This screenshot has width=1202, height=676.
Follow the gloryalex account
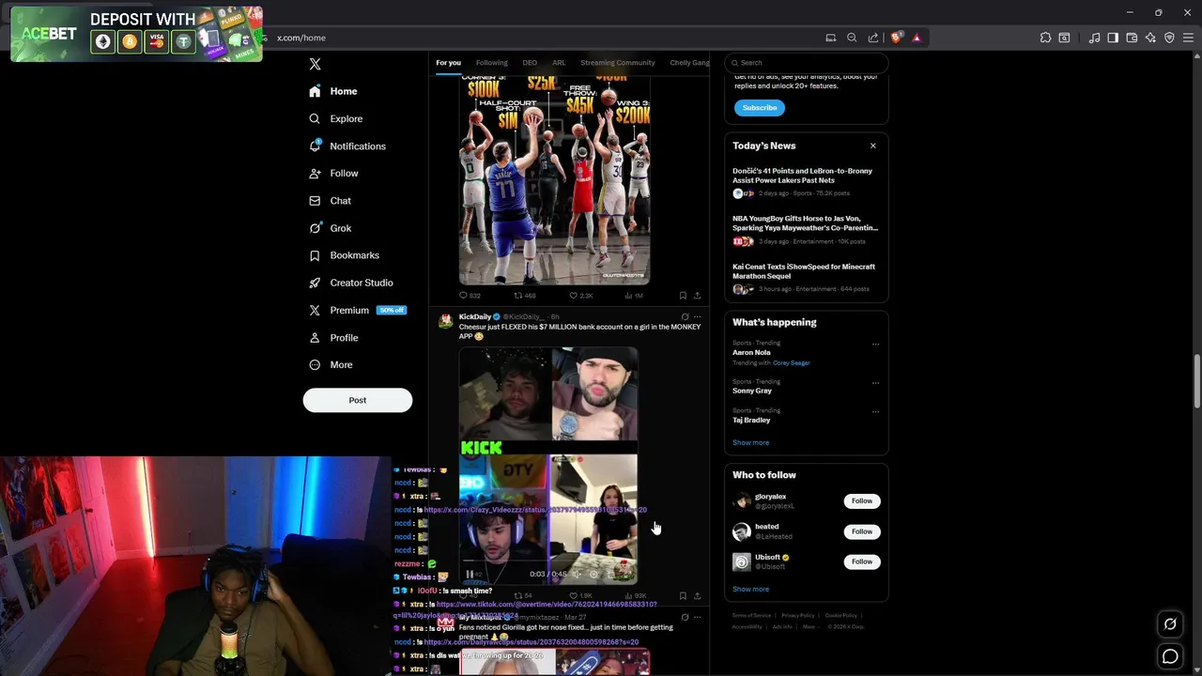(861, 501)
